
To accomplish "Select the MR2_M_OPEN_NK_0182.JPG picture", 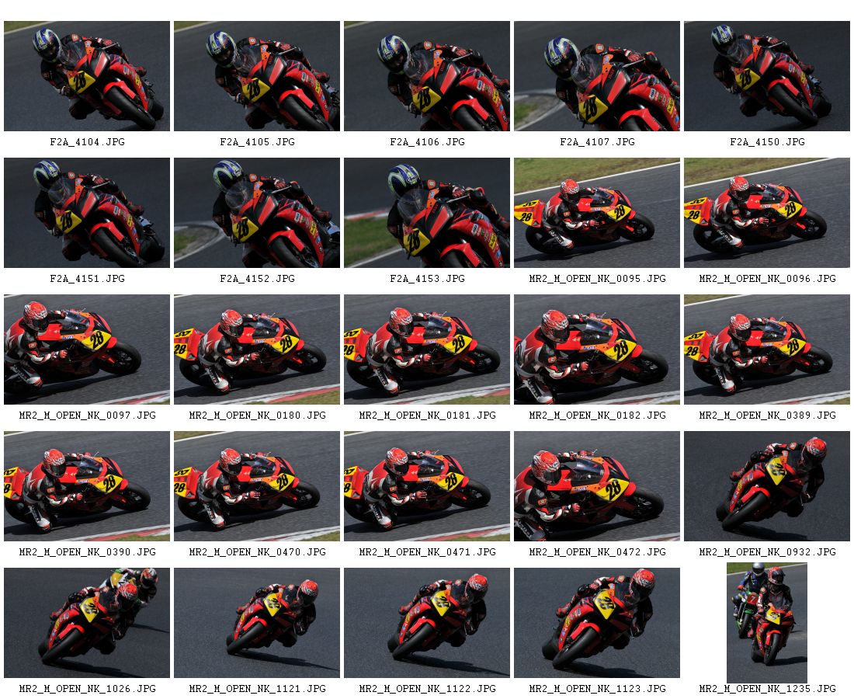I will pos(597,349).
